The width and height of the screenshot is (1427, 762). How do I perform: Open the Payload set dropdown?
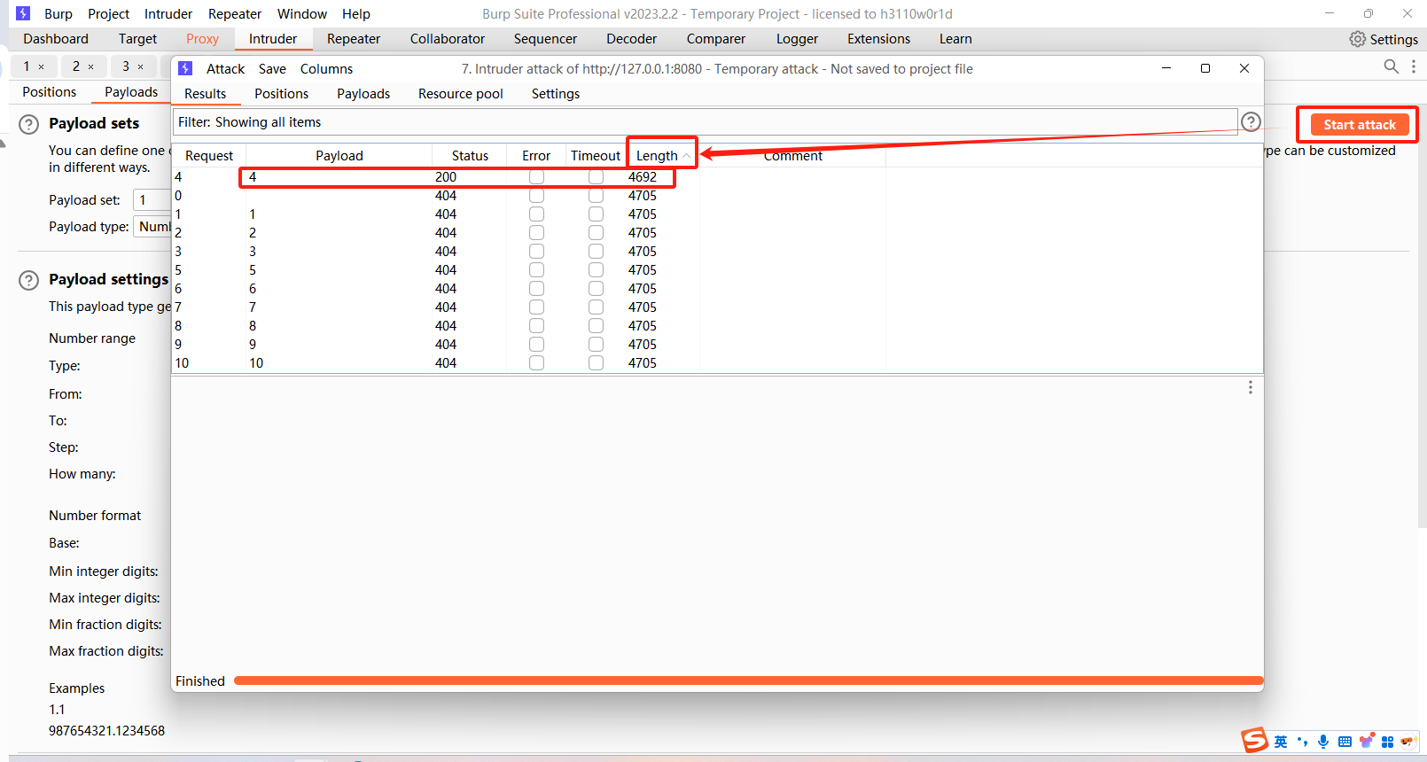pyautogui.click(x=152, y=200)
